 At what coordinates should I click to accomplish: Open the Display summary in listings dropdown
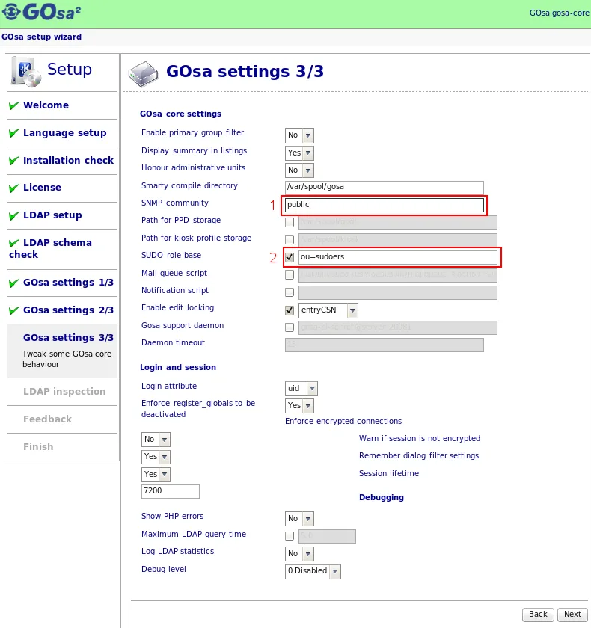point(299,153)
